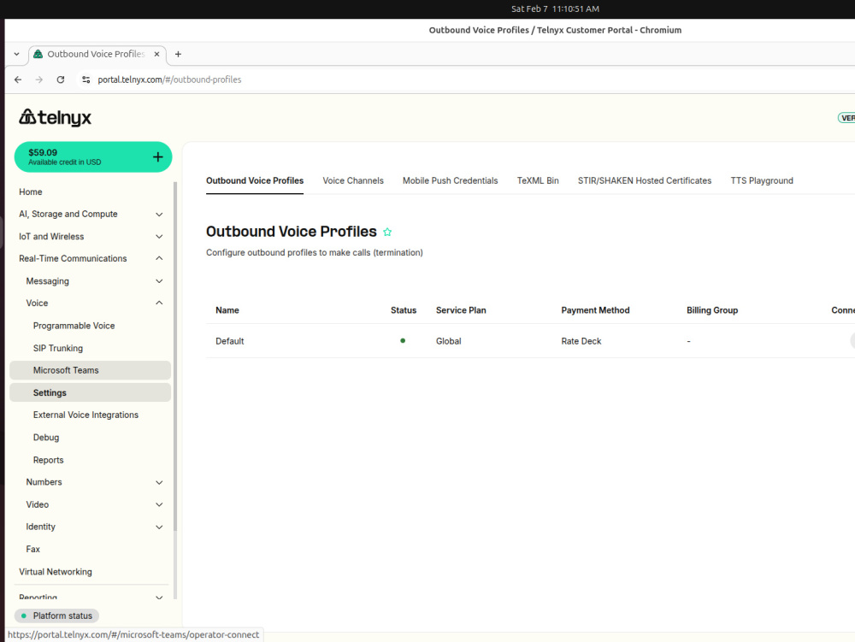Open External Voice Integrations
Viewport: 855px width, 642px height.
[85, 415]
